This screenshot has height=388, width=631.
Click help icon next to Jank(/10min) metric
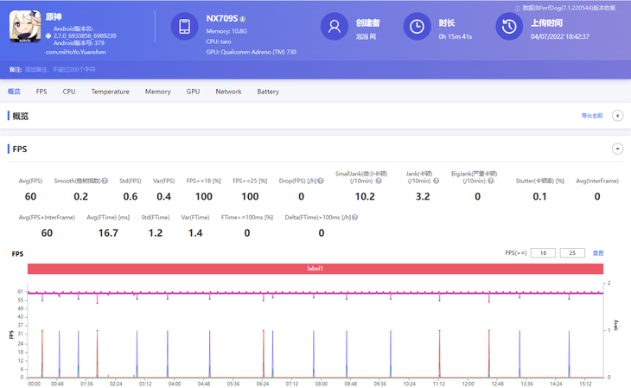(437, 181)
